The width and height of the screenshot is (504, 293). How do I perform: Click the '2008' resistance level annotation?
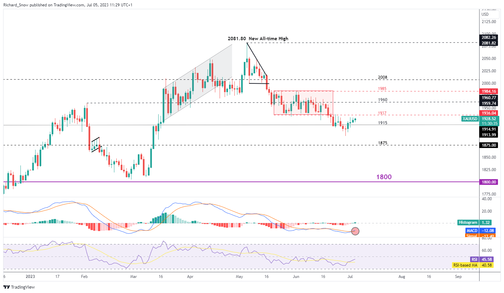[383, 77]
